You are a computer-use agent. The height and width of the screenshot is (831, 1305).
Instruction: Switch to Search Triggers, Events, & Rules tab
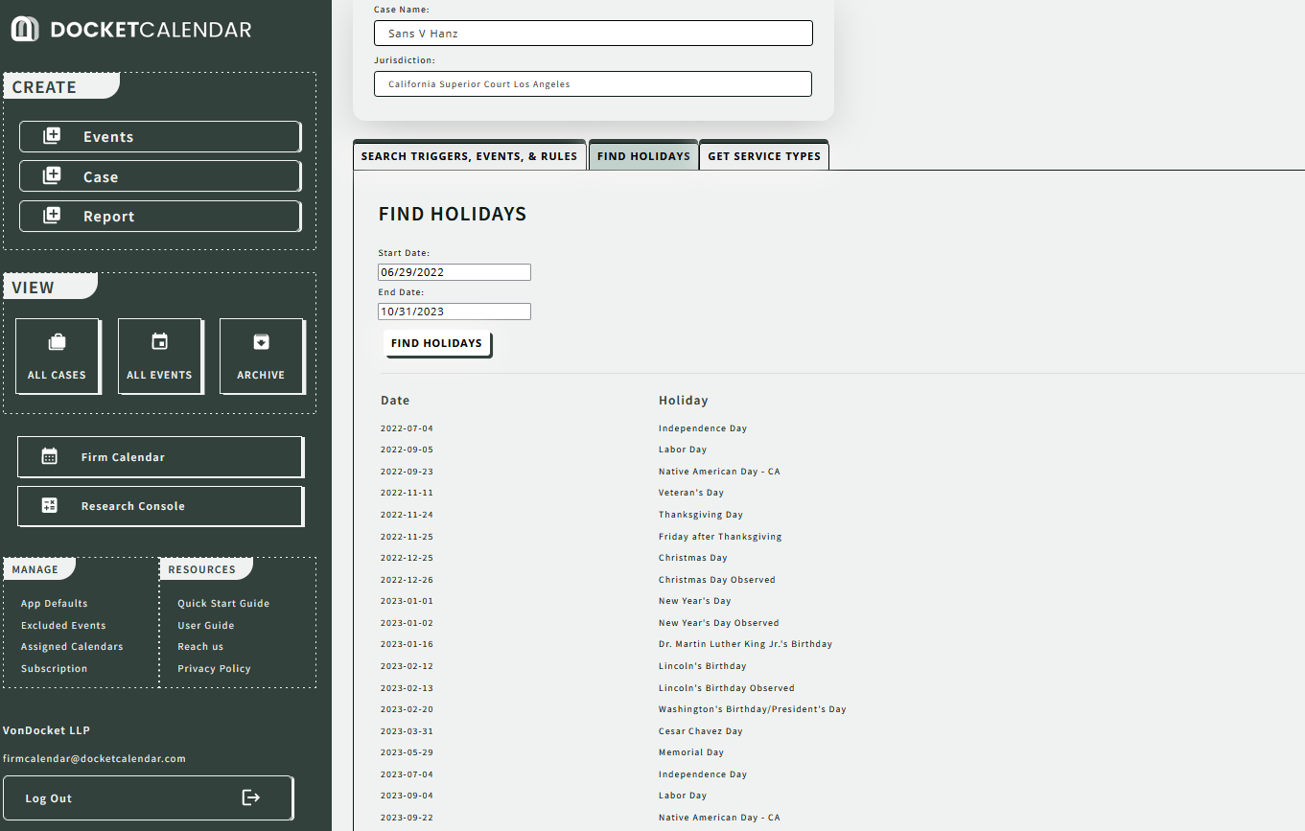tap(469, 156)
